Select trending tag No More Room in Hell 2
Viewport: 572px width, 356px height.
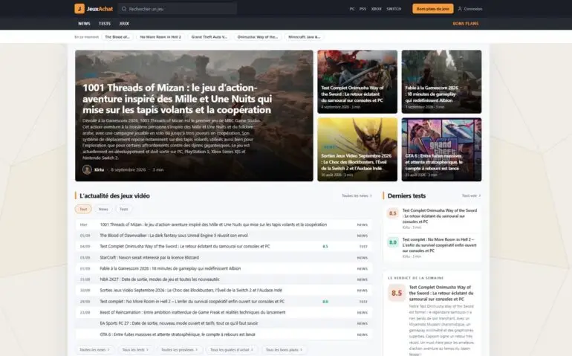160,37
